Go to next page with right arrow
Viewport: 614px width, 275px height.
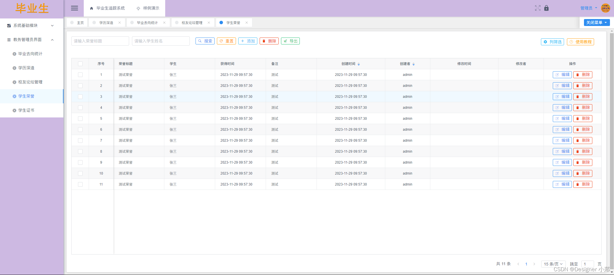click(x=534, y=264)
